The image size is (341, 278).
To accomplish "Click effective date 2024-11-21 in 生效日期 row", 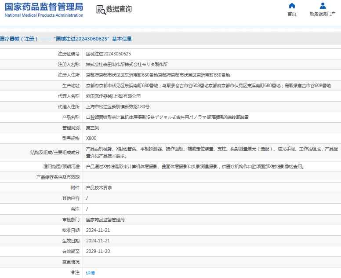I will pos(98,241).
